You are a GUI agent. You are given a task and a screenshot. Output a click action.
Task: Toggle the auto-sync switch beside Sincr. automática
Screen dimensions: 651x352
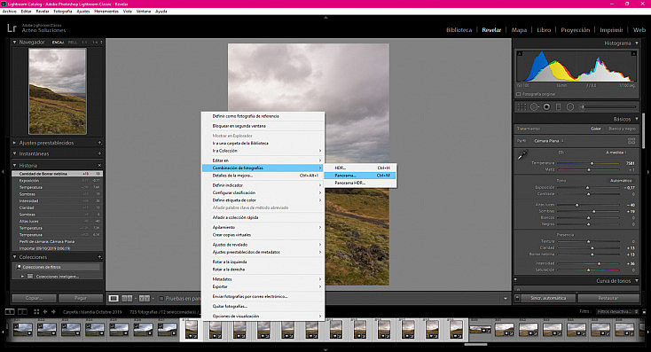click(517, 298)
